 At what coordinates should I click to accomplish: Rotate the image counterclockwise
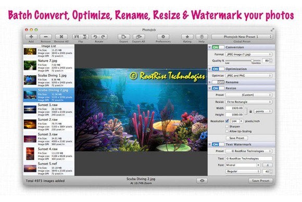(95, 36)
